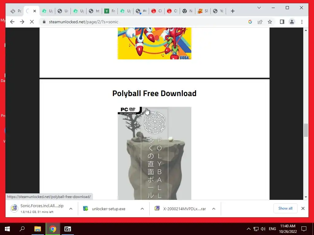This screenshot has height=235, width=314.
Task: Close the active loading tab
Action: [x=35, y=11]
